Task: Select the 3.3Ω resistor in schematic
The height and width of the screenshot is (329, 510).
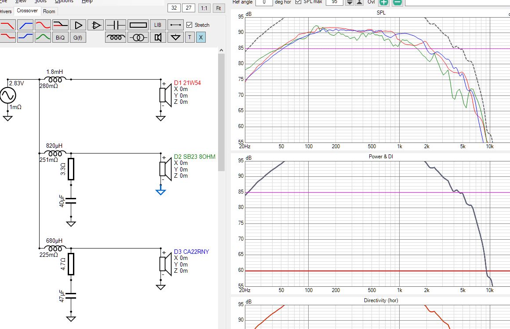Action: [x=71, y=169]
